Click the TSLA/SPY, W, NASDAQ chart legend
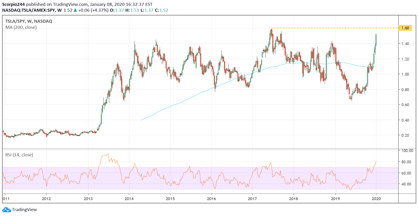 (29, 21)
